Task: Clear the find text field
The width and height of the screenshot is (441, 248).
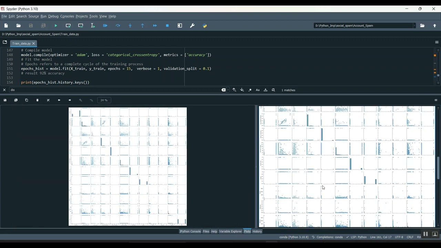Action: [224, 90]
